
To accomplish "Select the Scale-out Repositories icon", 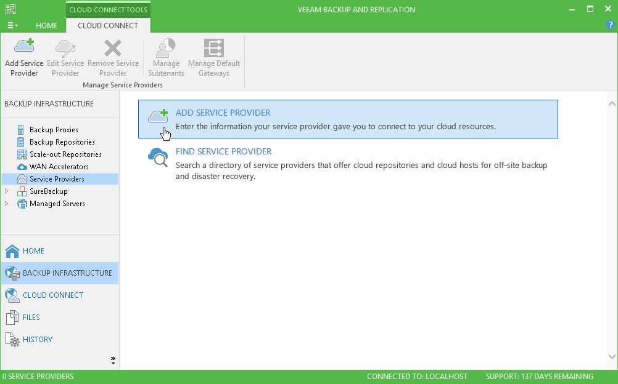I will (22, 154).
